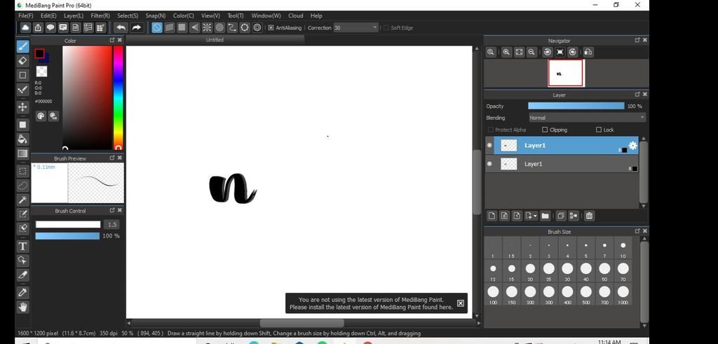718x344 pixels.
Task: Click the layer Opacity slider
Action: click(x=576, y=106)
